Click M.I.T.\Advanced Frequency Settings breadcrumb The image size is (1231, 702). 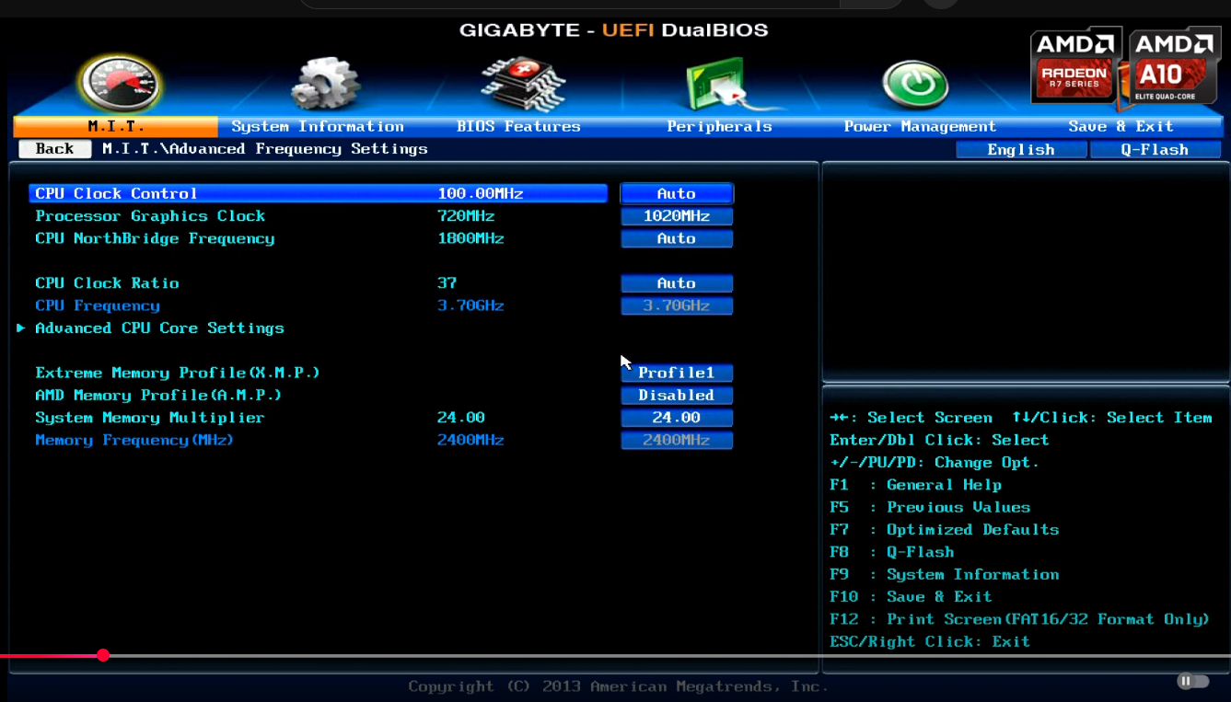click(x=265, y=149)
